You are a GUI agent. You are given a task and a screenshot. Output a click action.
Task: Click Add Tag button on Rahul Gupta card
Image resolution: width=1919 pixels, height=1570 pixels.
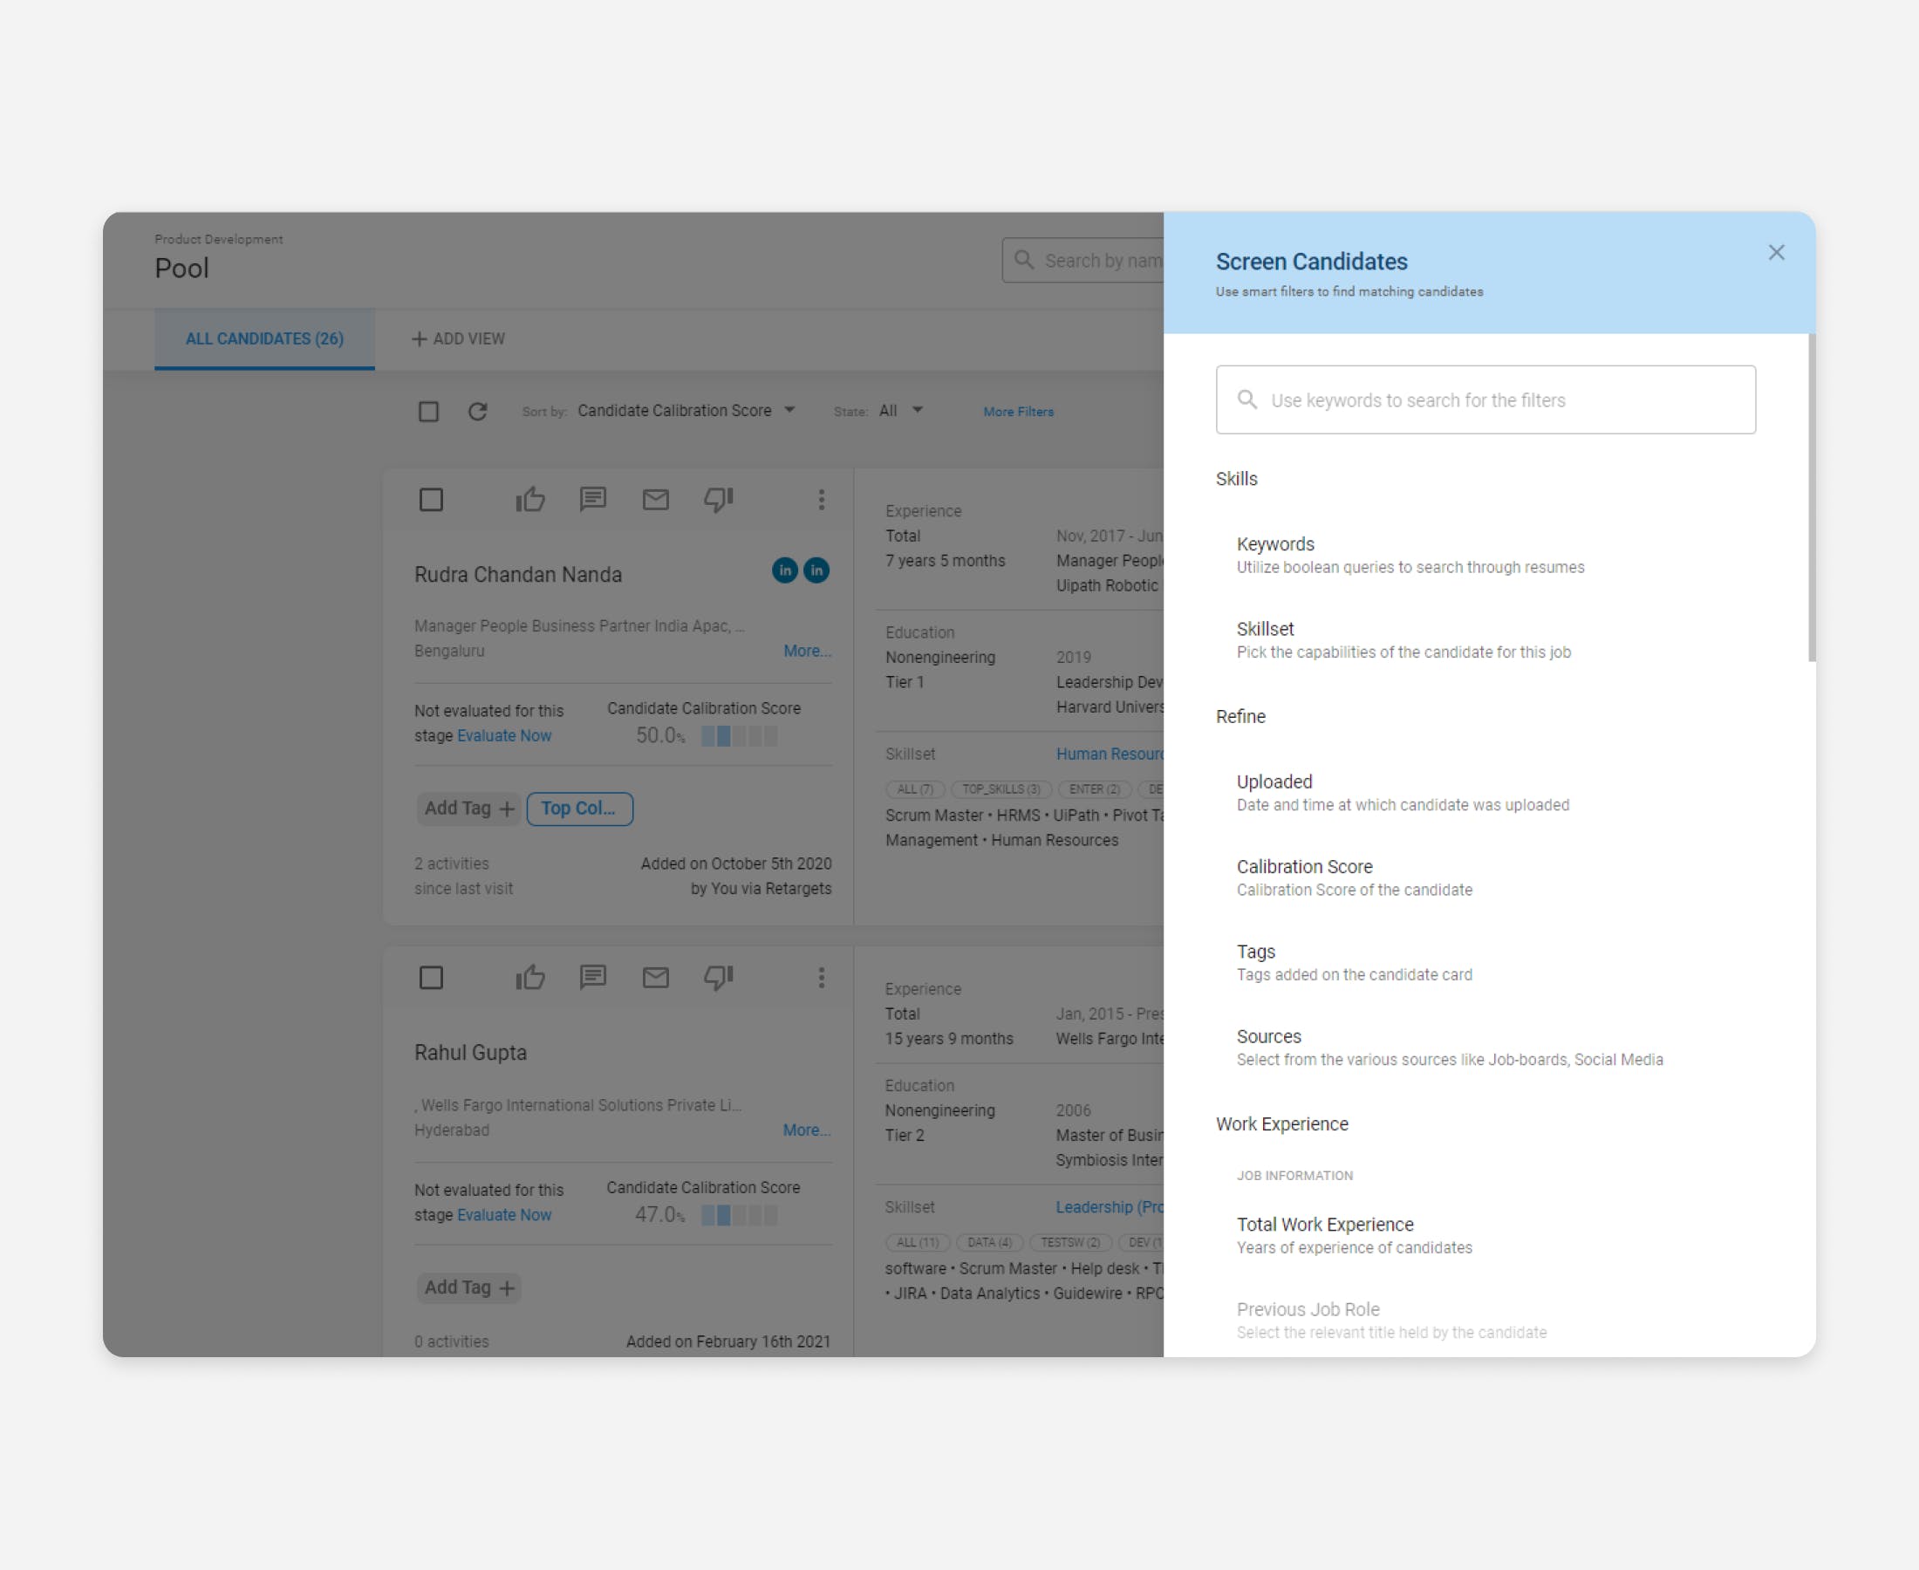468,1287
